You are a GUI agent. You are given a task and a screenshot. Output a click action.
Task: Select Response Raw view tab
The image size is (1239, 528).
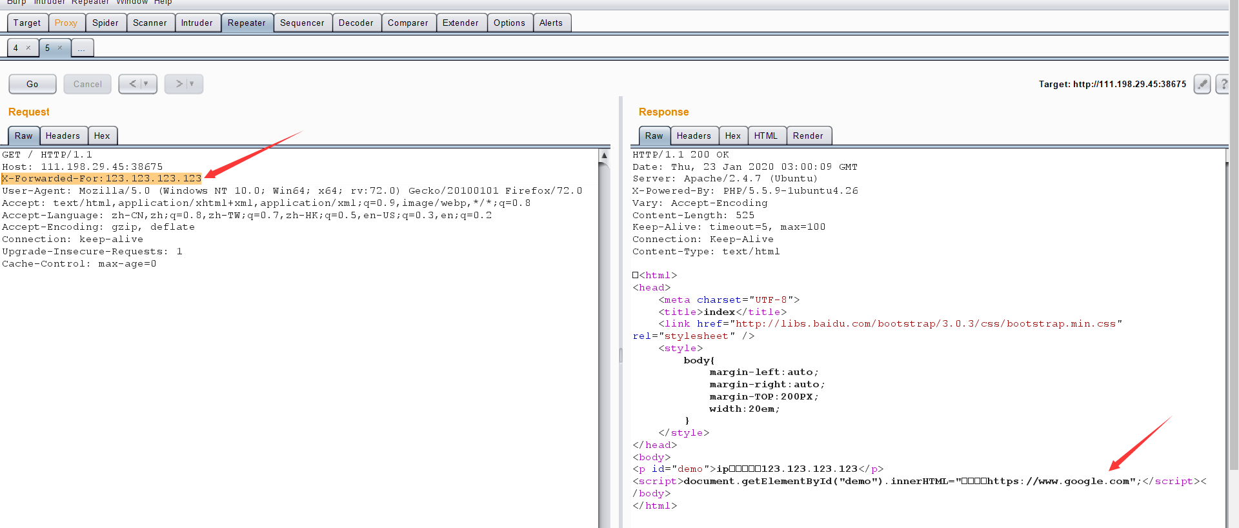(x=654, y=136)
